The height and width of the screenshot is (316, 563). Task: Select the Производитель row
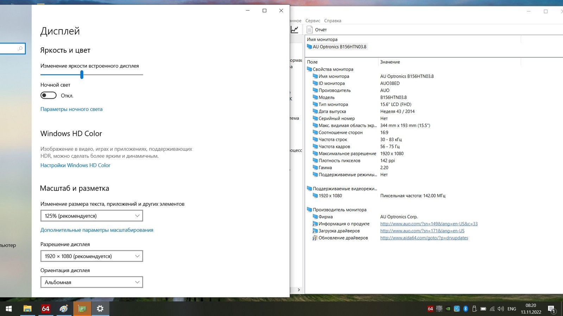pyautogui.click(x=332, y=90)
